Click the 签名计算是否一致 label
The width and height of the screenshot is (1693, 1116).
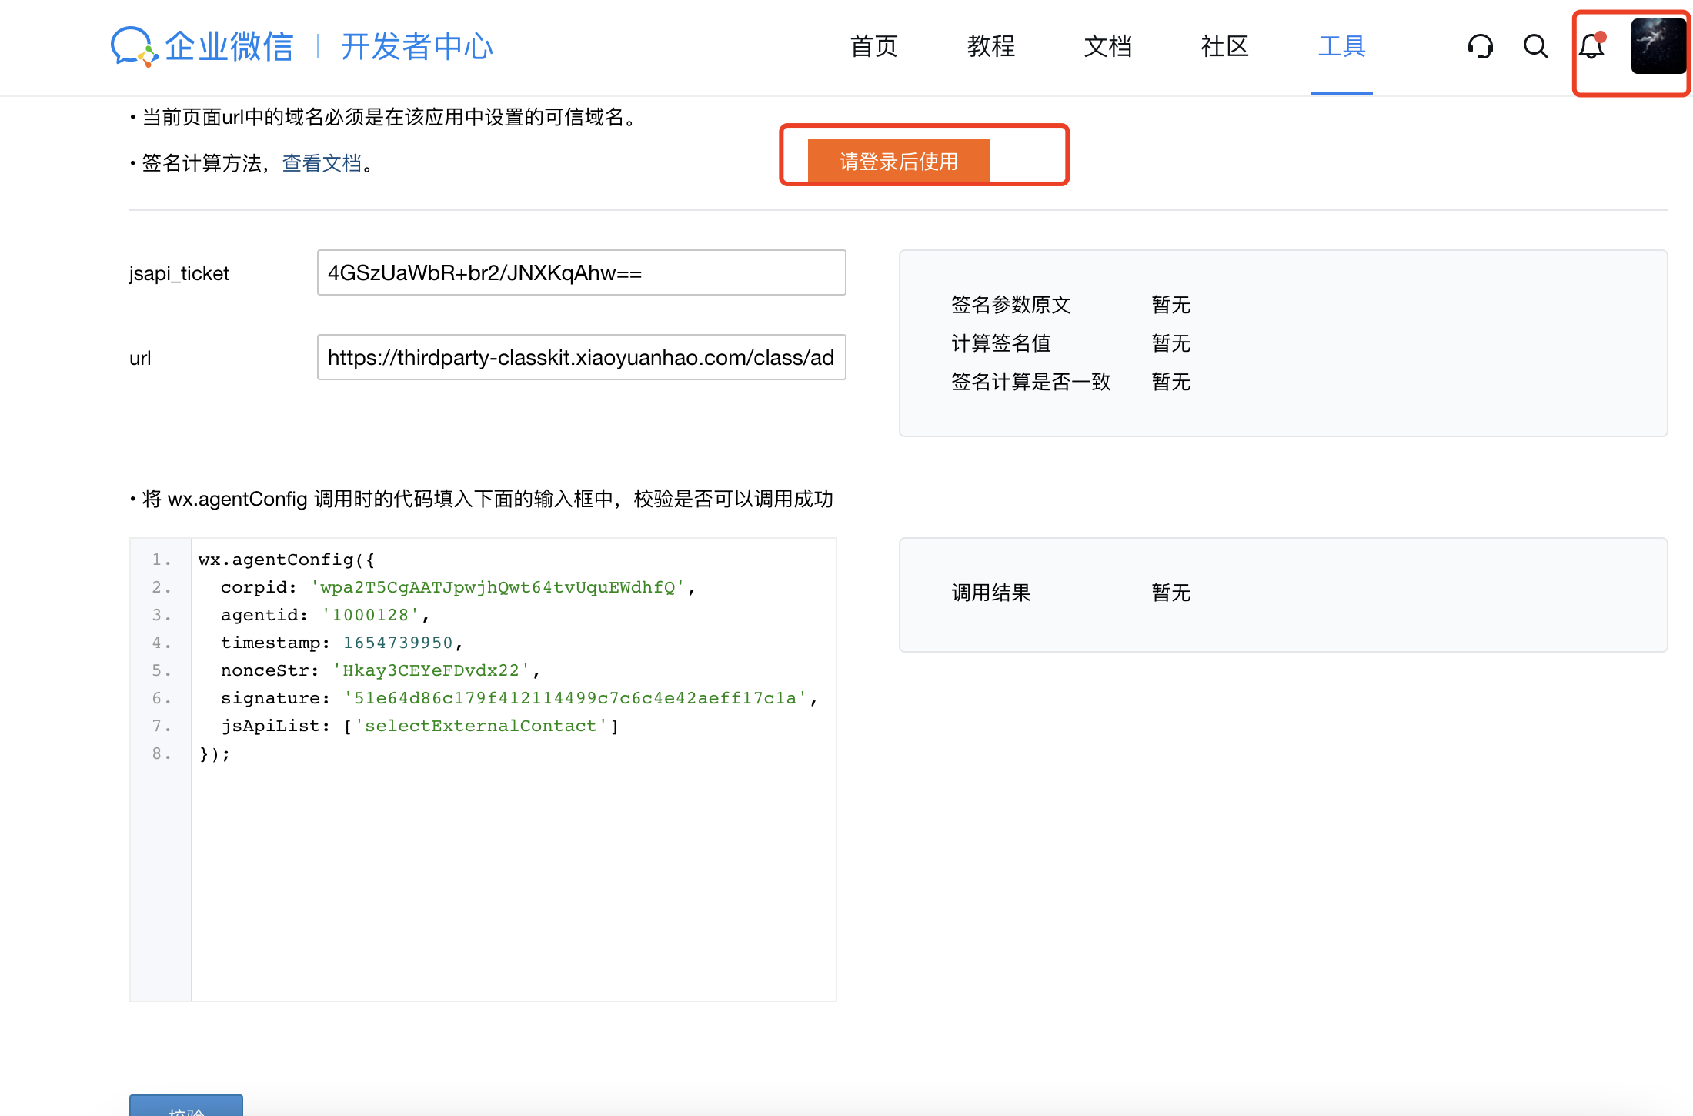point(1031,382)
